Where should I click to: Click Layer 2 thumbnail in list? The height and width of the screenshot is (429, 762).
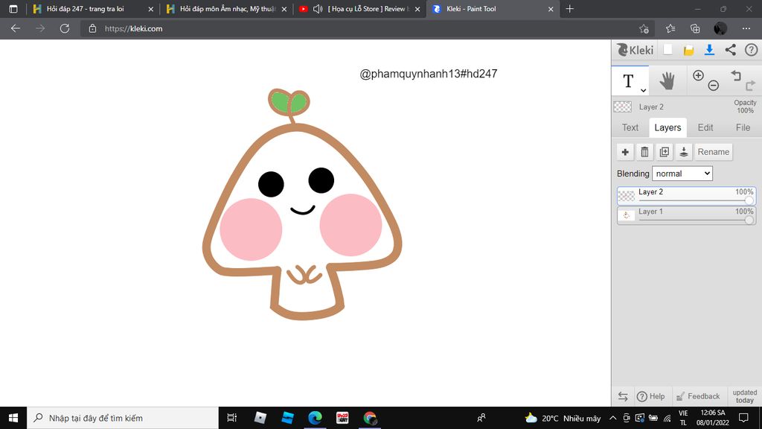(626, 196)
